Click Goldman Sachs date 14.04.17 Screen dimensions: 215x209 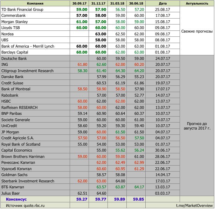162,175
